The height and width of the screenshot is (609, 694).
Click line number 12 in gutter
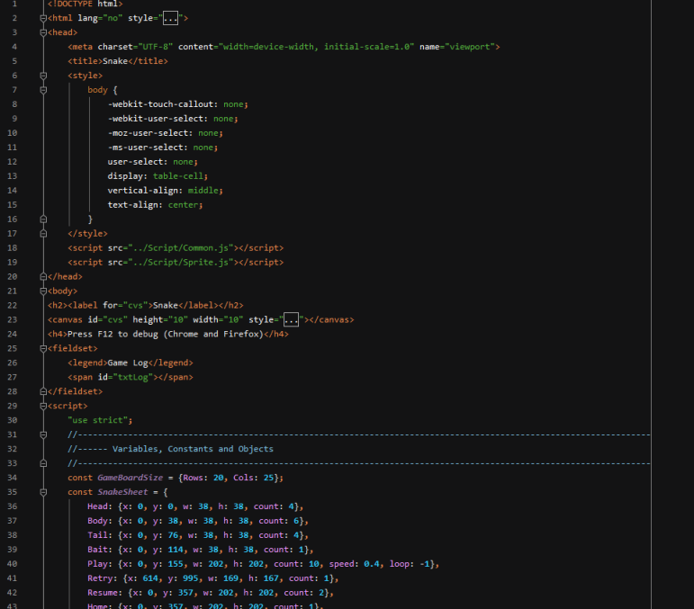point(13,162)
